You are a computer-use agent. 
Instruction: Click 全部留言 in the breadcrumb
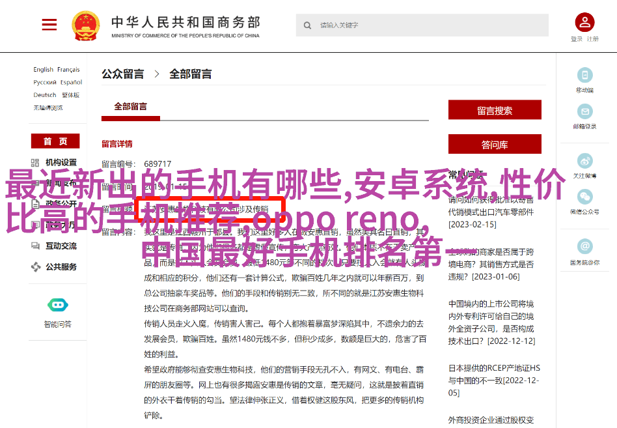click(191, 74)
